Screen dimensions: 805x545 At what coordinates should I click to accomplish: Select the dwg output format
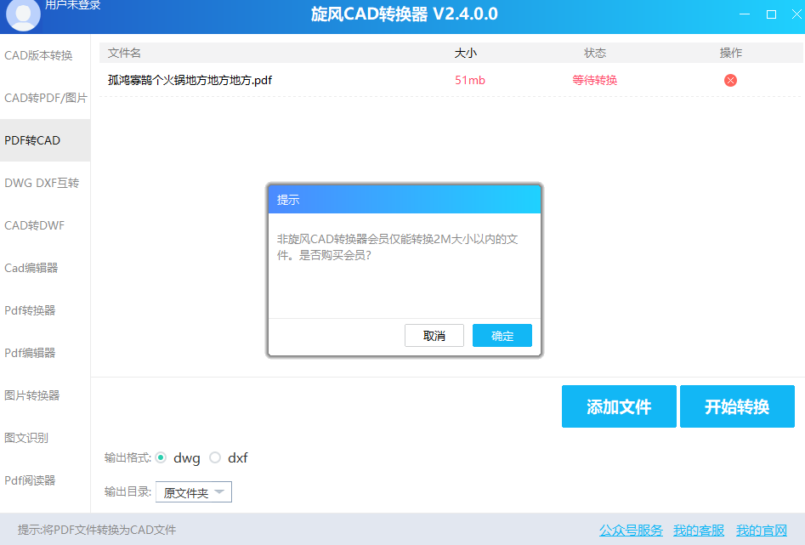tap(162, 457)
